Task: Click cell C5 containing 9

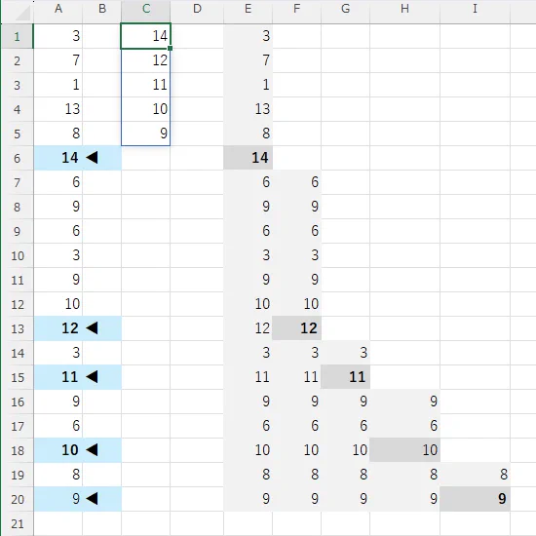Action: 145,134
